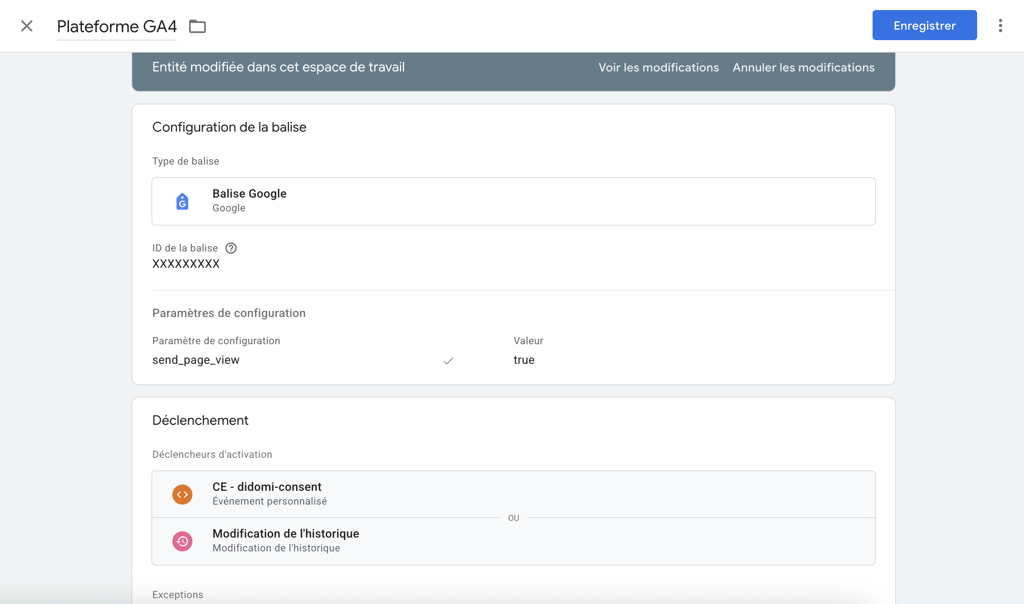Click the Enregistrer button
The width and height of the screenshot is (1024, 604).
pos(924,25)
